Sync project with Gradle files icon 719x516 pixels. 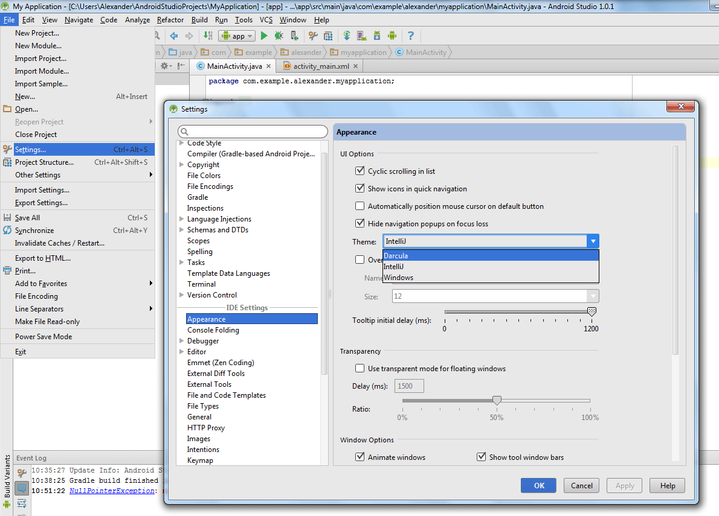coord(347,36)
